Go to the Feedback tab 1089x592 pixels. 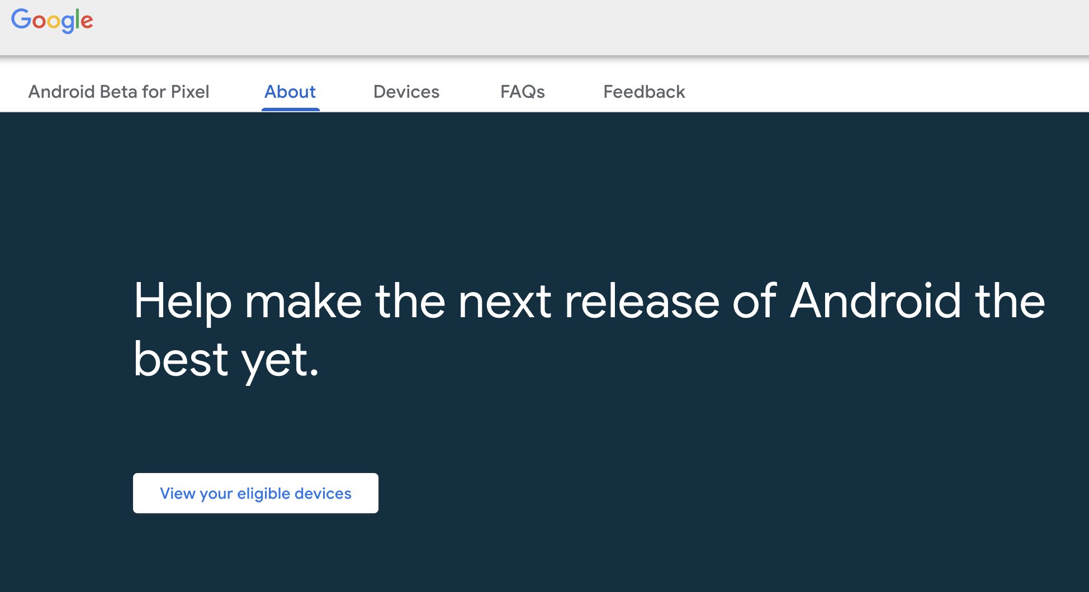(644, 92)
